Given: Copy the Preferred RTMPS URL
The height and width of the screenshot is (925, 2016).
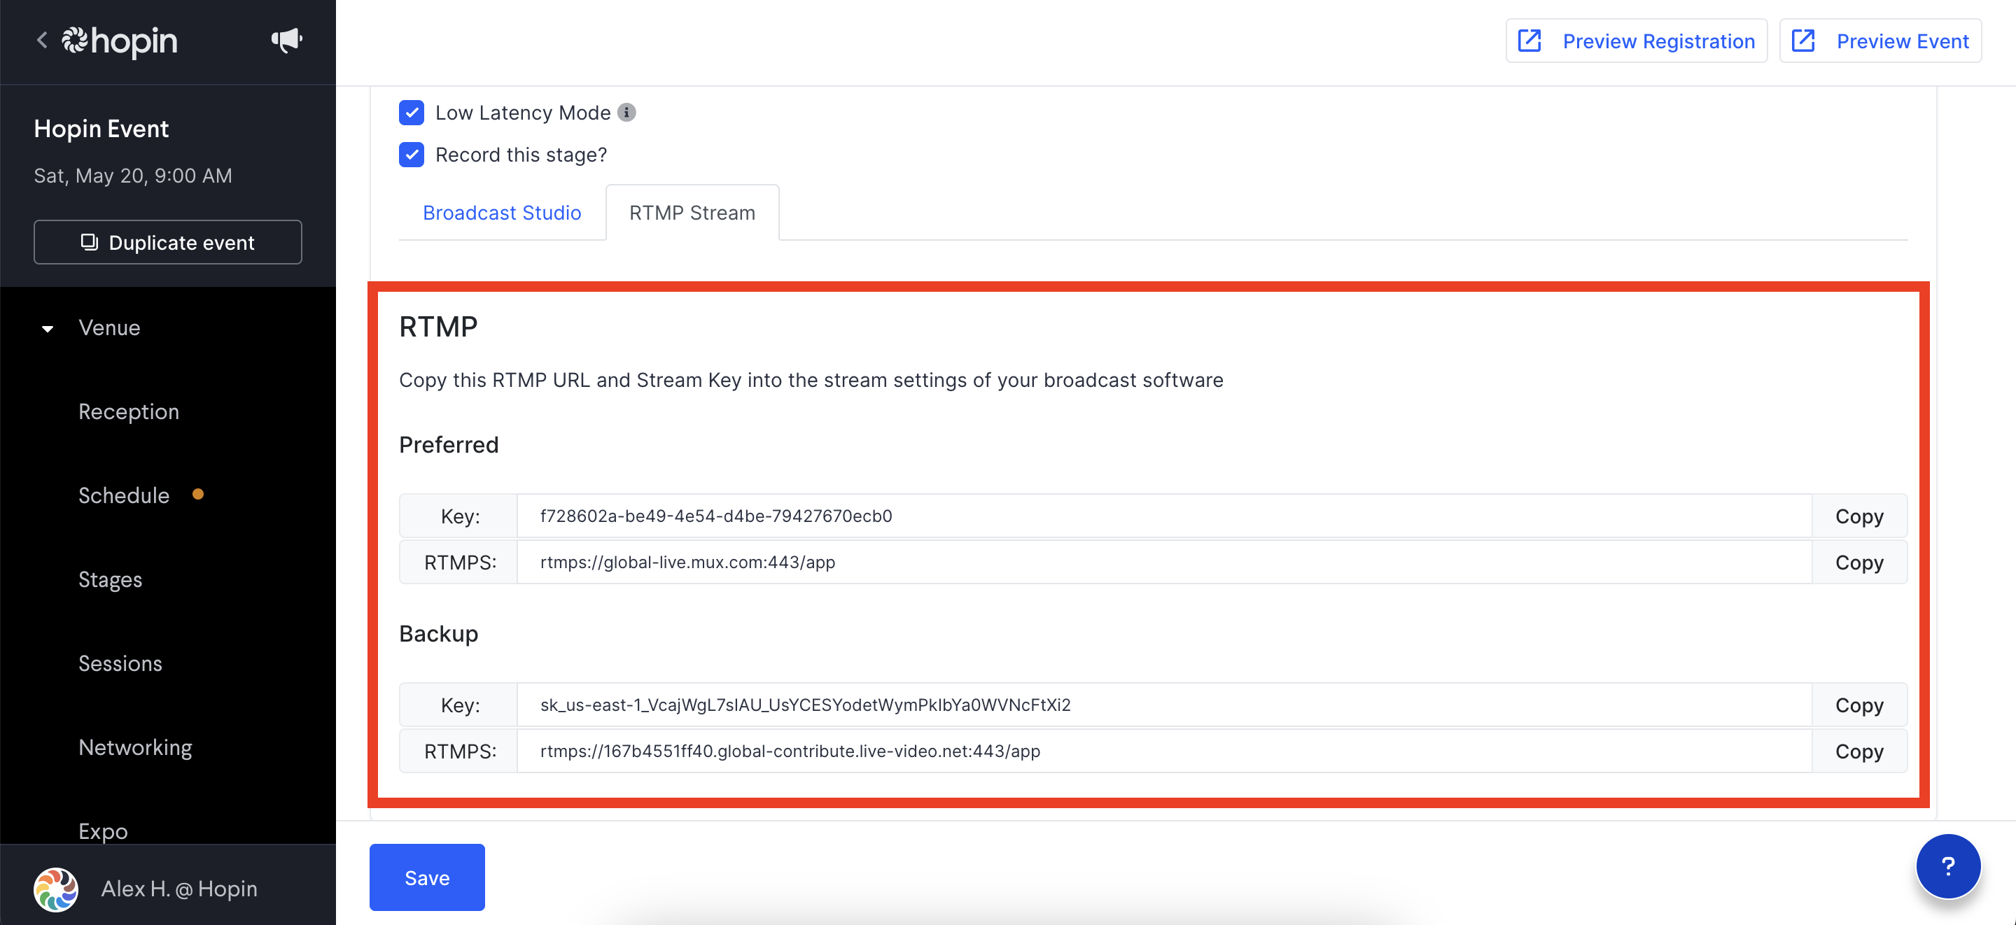Looking at the screenshot, I should click(1858, 562).
